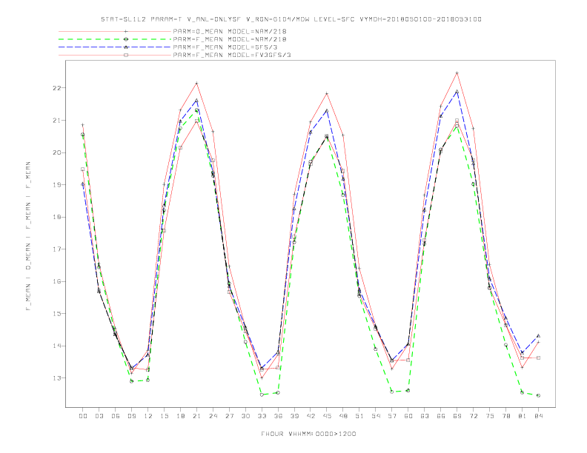Click green circle data point at hour 33
The width and height of the screenshot is (587, 453).
(x=262, y=395)
